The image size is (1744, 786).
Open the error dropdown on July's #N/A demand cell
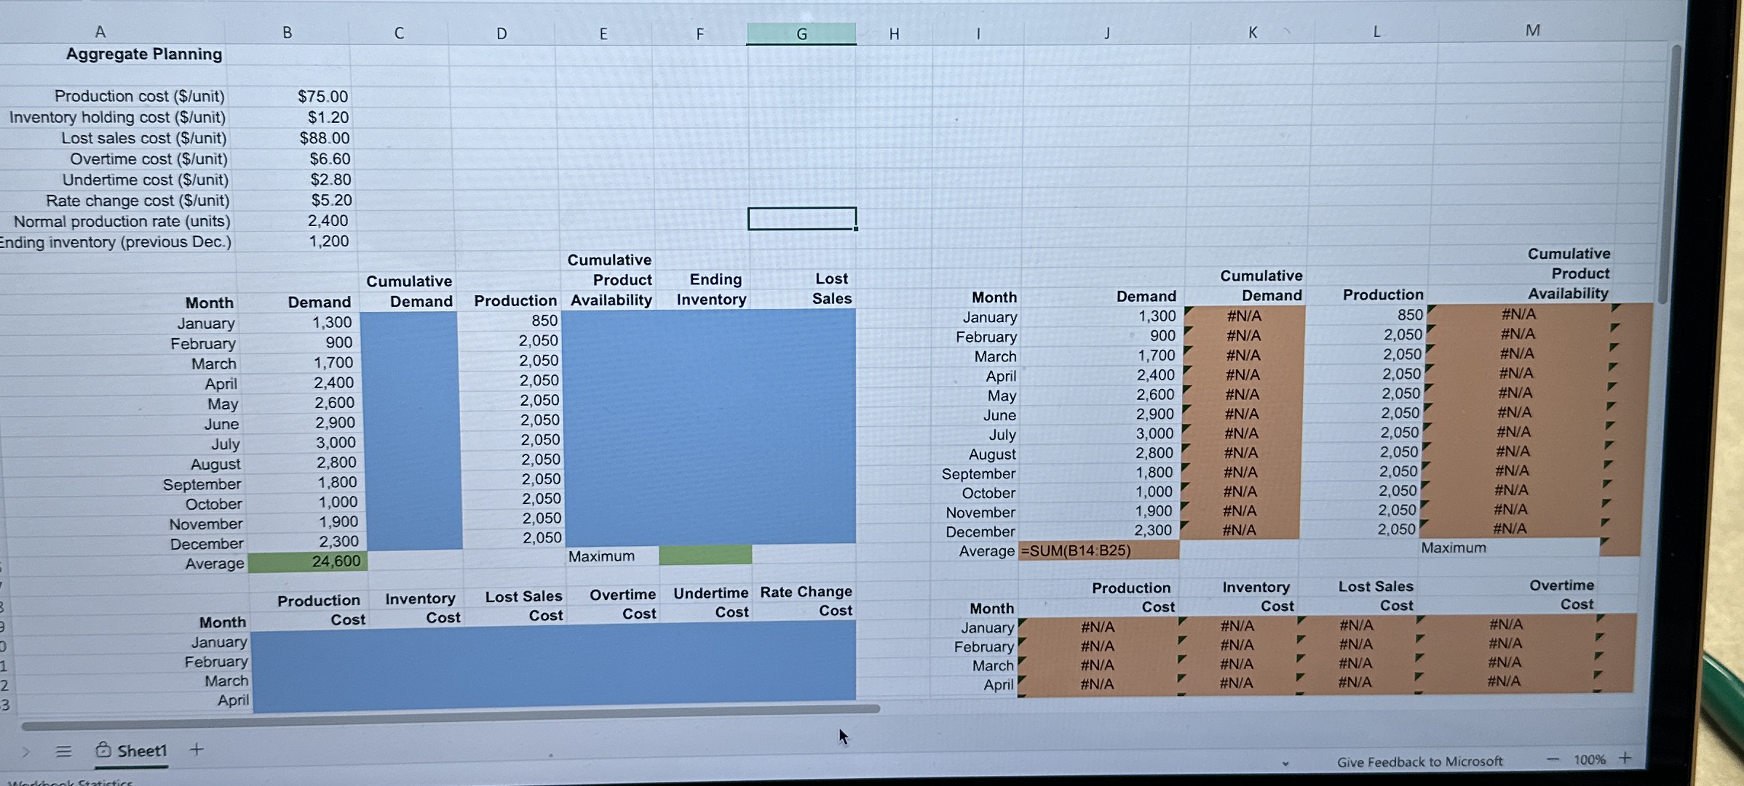pyautogui.click(x=1186, y=430)
